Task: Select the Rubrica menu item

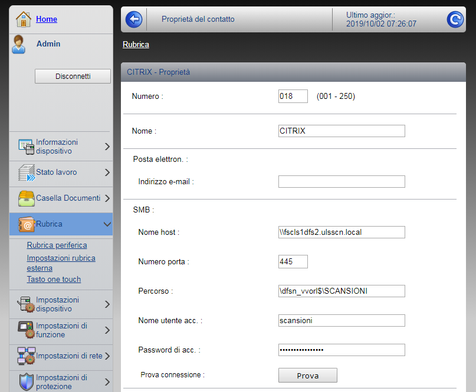Action: coord(61,224)
